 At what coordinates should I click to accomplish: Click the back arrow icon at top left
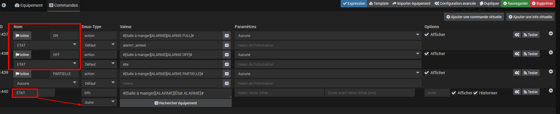click(x=4, y=5)
